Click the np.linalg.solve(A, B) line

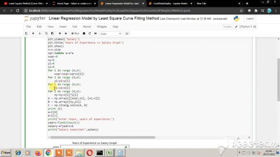click(68, 105)
